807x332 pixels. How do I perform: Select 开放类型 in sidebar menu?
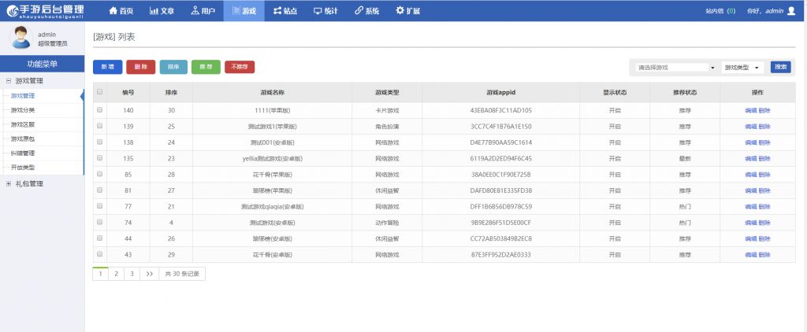click(23, 168)
